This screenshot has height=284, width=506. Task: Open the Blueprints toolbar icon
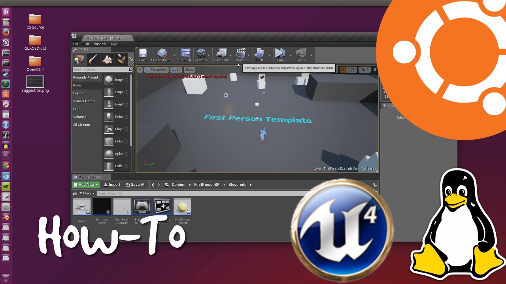pyautogui.click(x=221, y=55)
